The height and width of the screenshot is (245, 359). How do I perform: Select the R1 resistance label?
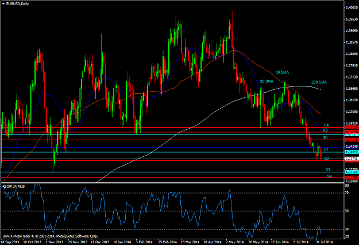[325, 138]
